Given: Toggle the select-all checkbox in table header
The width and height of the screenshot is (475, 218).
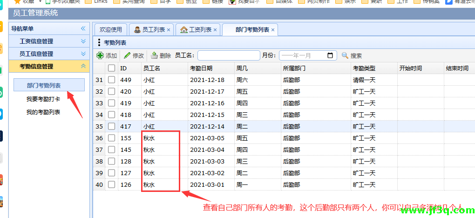Looking at the screenshot, I should pos(111,68).
